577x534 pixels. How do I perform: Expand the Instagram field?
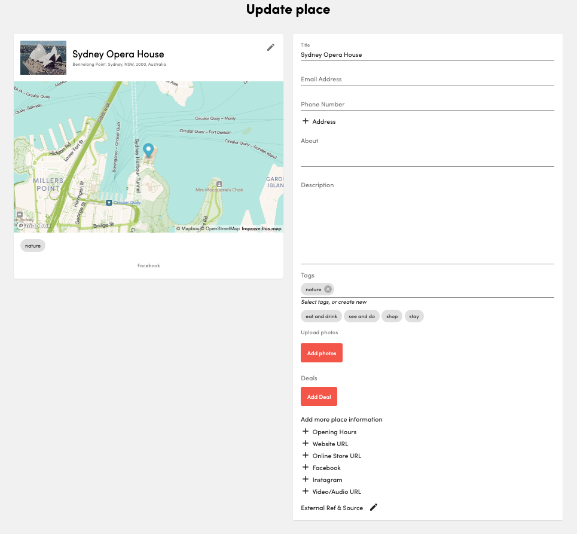point(322,480)
